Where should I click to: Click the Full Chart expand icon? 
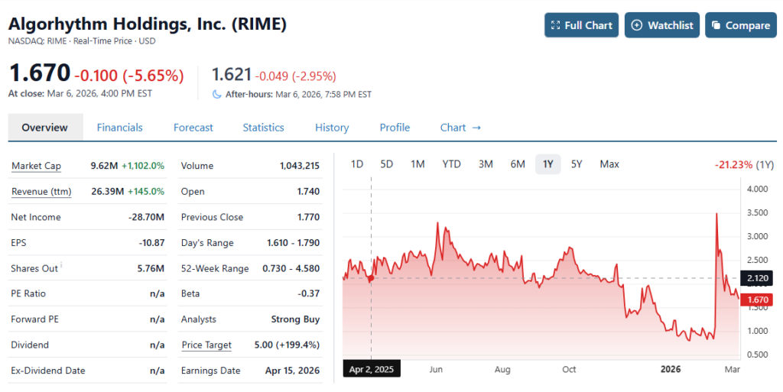[556, 25]
